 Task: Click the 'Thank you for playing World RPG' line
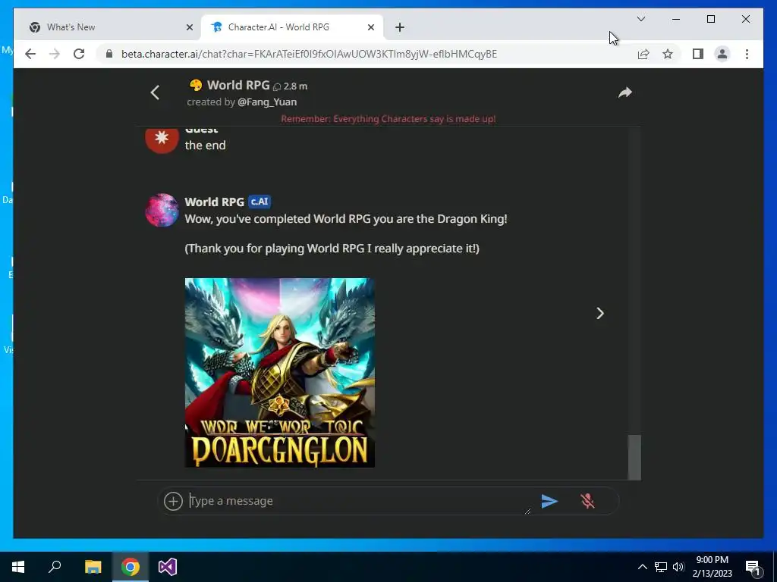point(332,249)
